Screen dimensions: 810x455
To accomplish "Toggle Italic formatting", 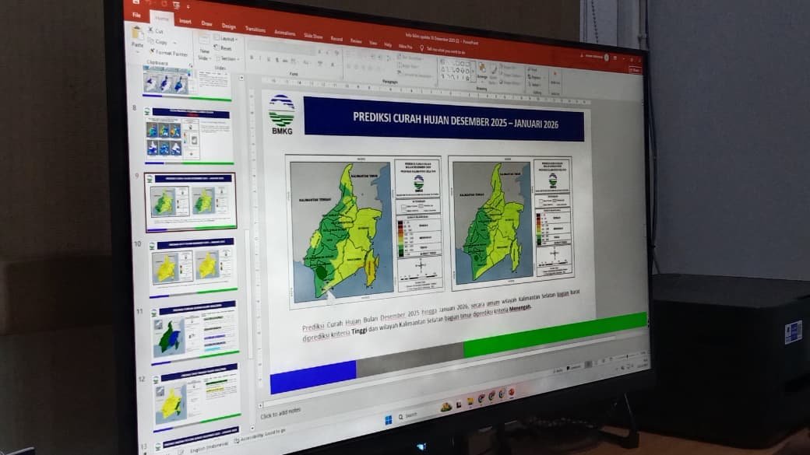I will tap(260, 59).
